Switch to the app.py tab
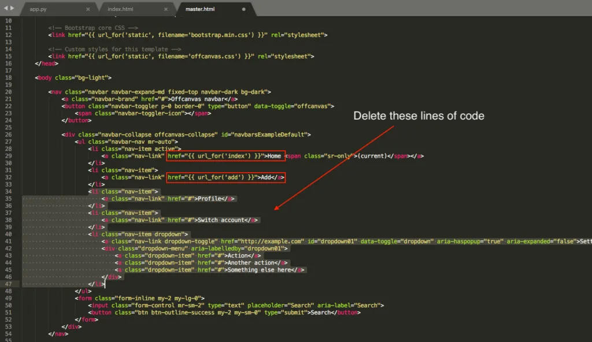This screenshot has width=592, height=342. 38,9
